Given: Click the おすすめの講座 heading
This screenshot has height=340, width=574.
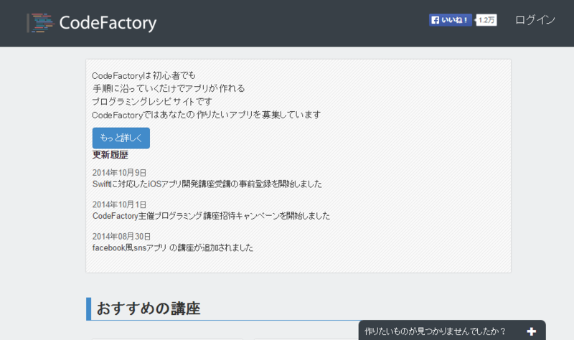Looking at the screenshot, I should [x=149, y=308].
